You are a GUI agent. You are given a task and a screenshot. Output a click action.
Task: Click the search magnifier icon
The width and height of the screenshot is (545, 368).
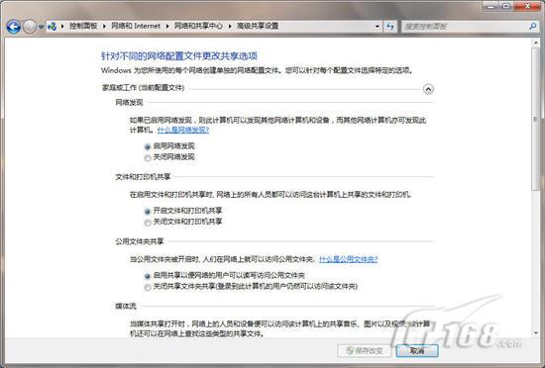pos(532,26)
